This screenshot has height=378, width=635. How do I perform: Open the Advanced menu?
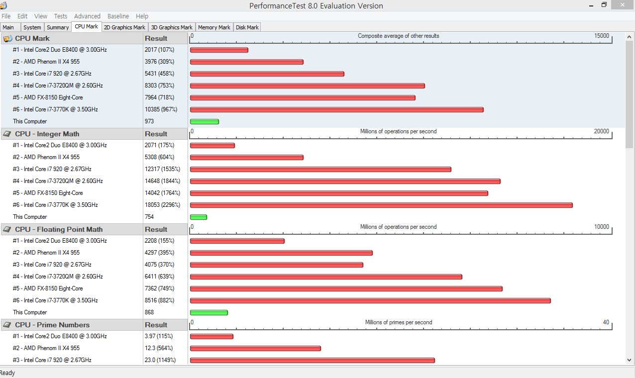(87, 16)
